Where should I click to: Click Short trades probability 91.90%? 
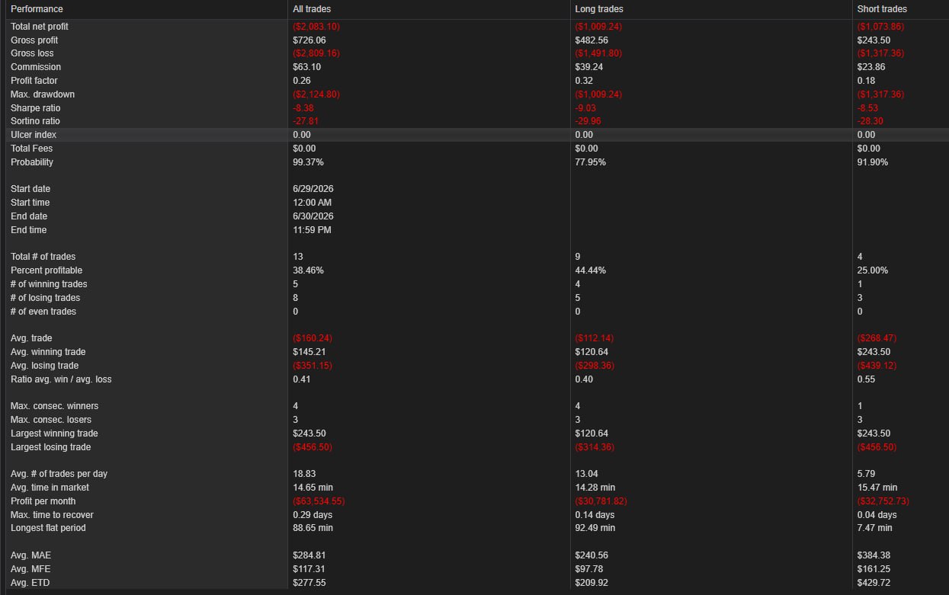pyautogui.click(x=873, y=162)
